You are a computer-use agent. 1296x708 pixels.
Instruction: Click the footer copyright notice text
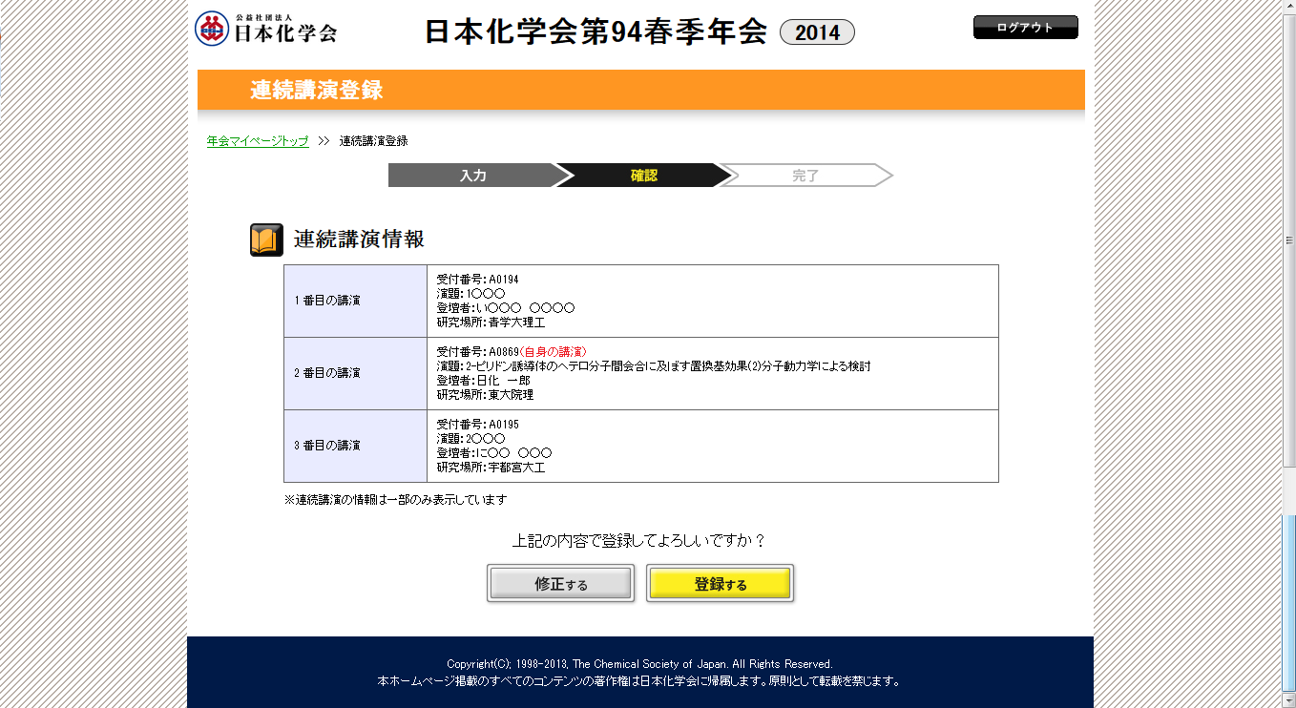point(639,664)
